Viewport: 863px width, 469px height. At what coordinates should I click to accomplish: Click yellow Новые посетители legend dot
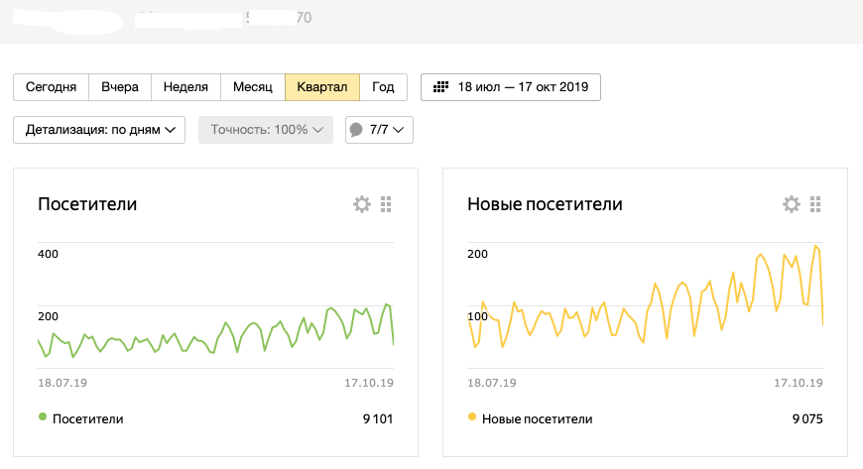tap(472, 418)
